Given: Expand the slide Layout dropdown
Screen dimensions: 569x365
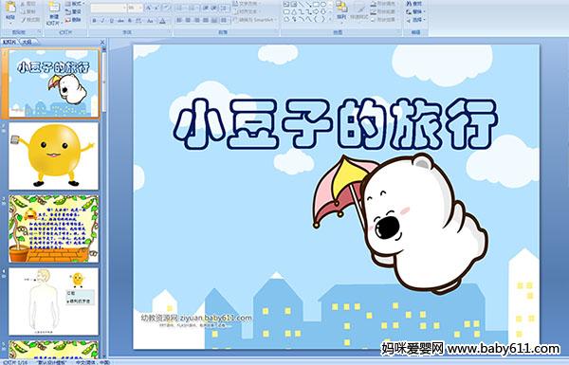Looking at the screenshot, I should coord(74,4).
